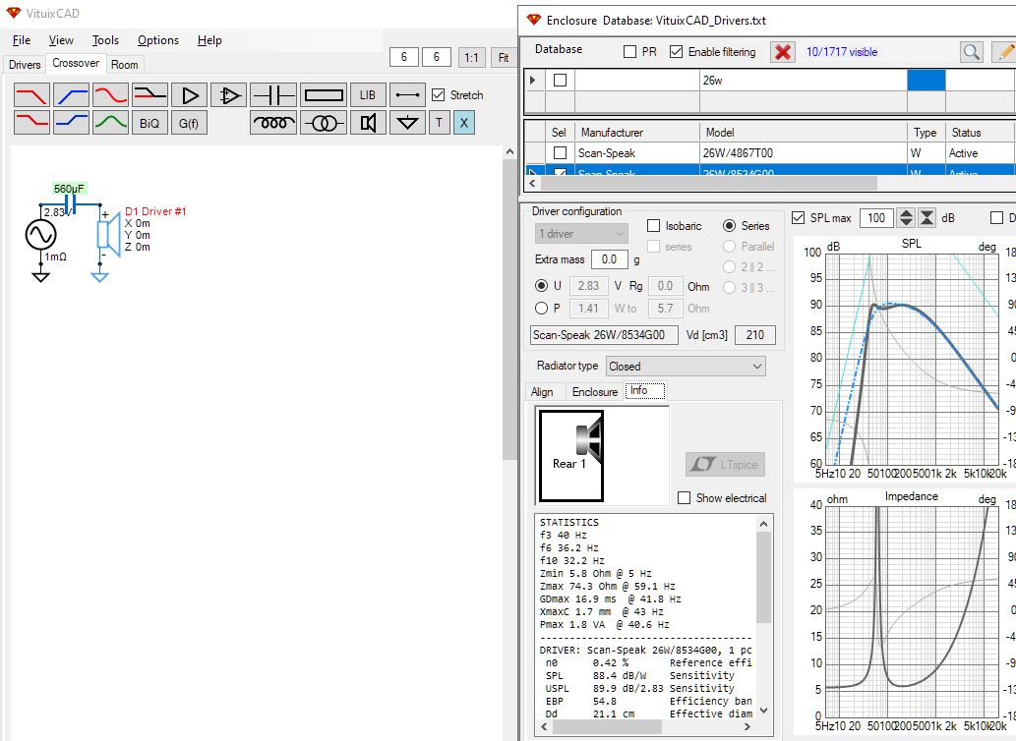1016x741 pixels.
Task: Check the Sel box for the 26W/4867T00 row
Action: (560, 153)
